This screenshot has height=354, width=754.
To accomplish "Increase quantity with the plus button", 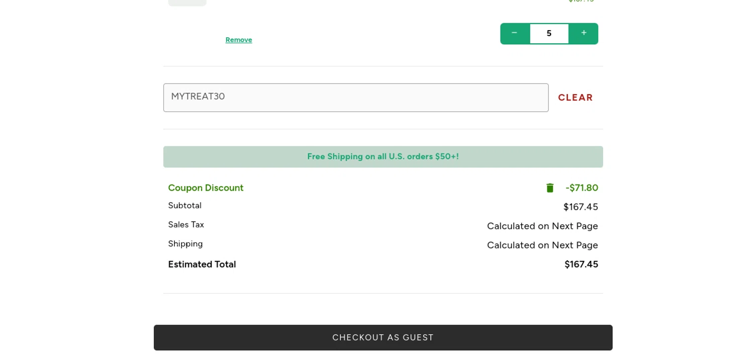I will [x=584, y=33].
